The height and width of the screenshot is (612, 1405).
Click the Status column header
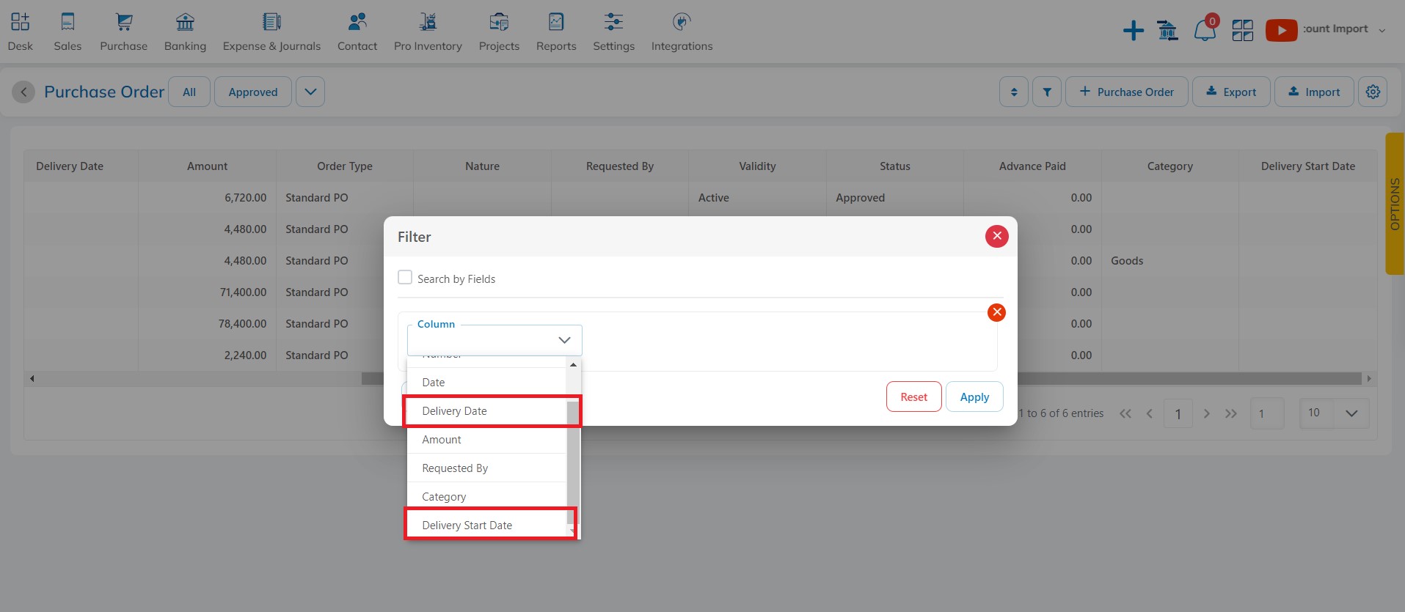pos(895,166)
